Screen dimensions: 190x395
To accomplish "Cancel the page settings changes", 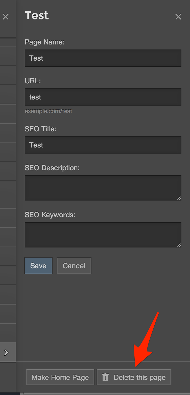I will 74,266.
